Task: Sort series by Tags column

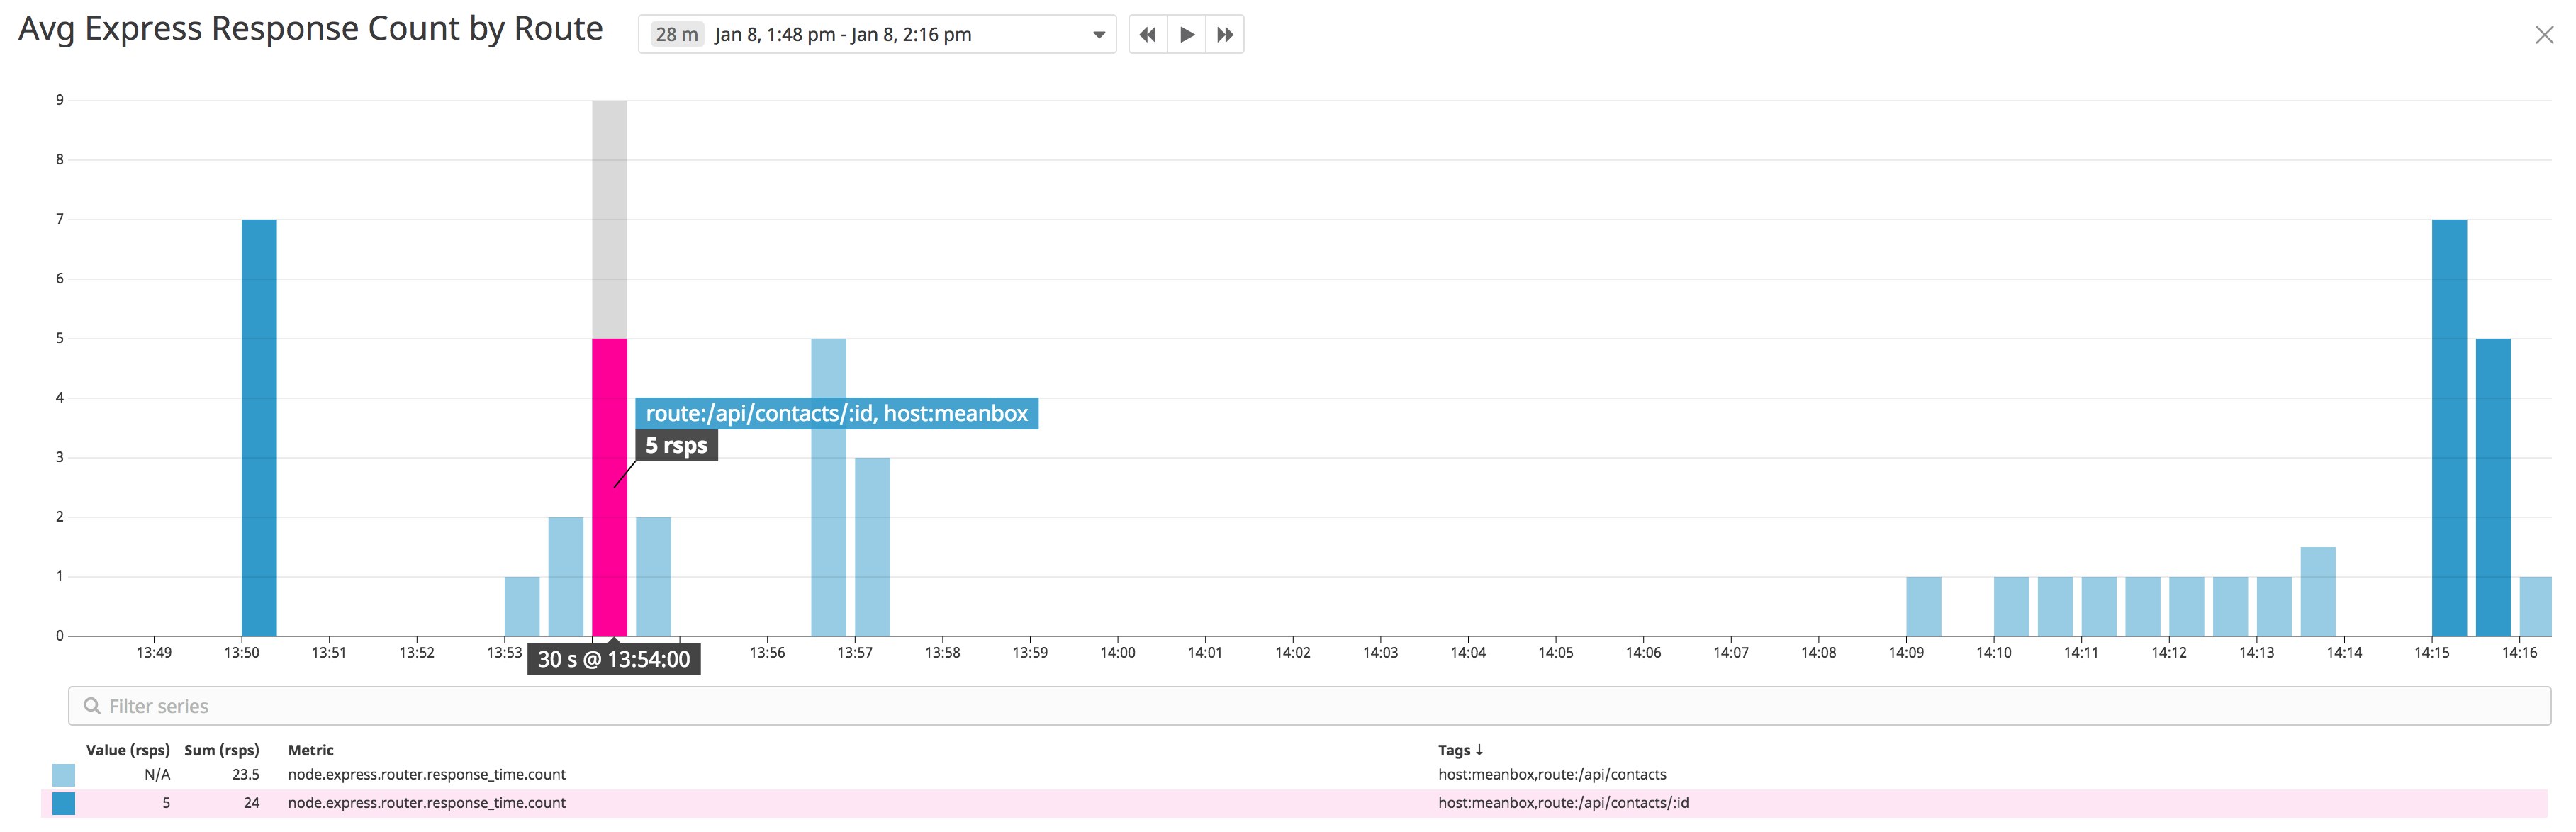Action: point(1460,750)
